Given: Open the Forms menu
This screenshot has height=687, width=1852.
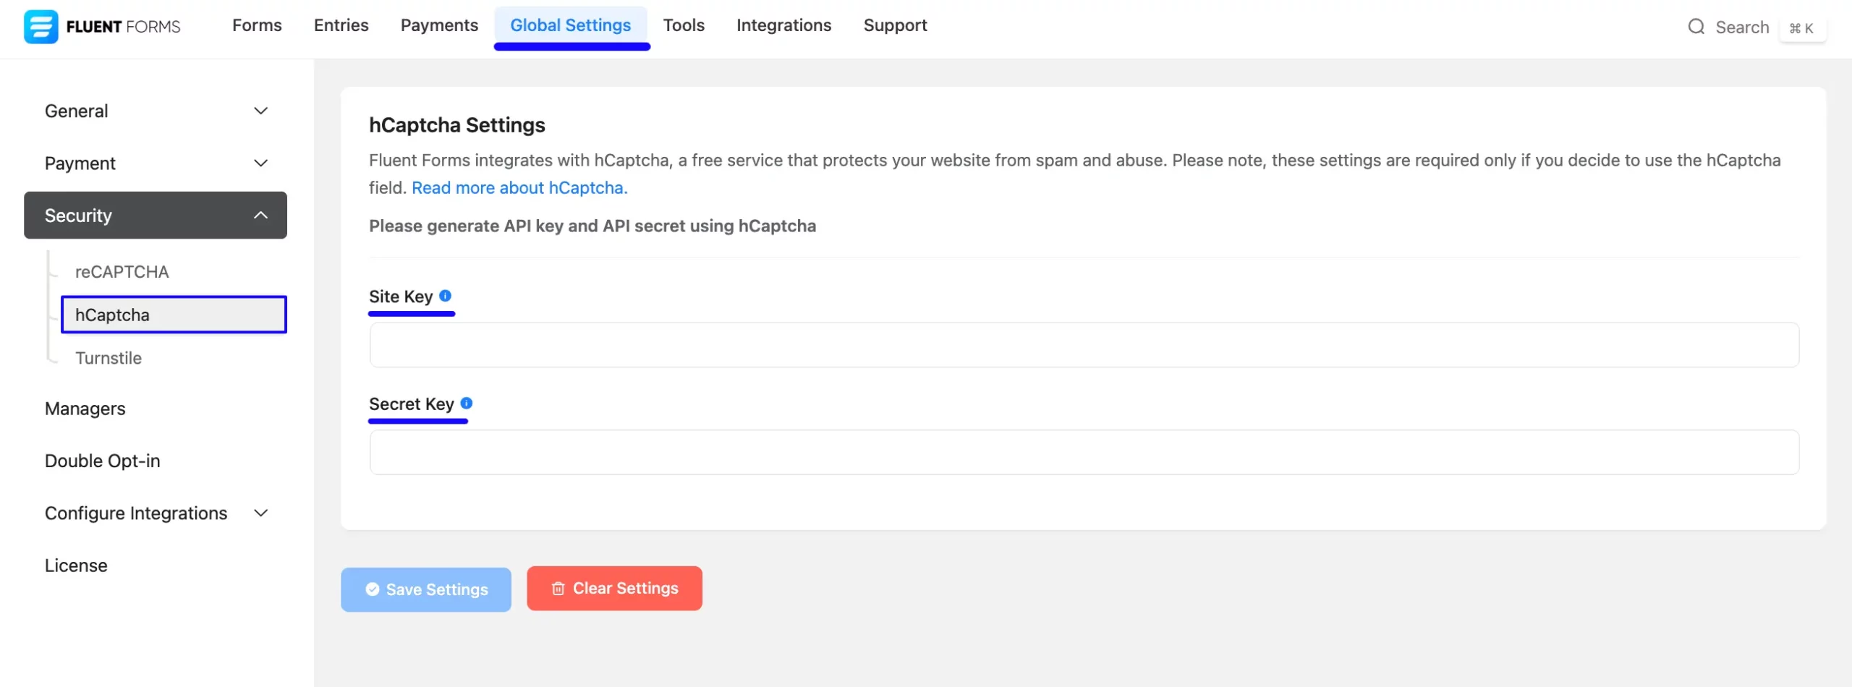Looking at the screenshot, I should click(x=257, y=25).
